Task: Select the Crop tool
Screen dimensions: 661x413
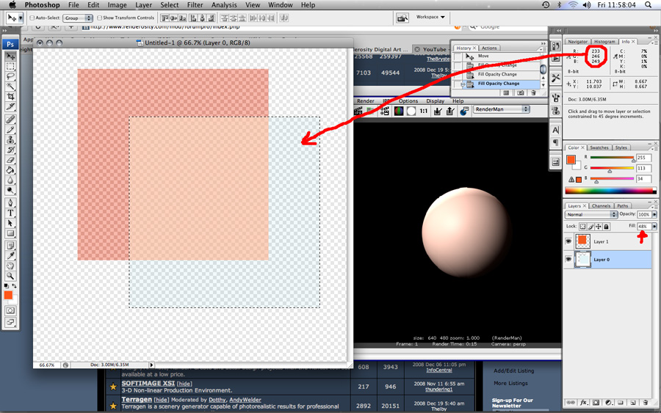Action: coord(11,97)
